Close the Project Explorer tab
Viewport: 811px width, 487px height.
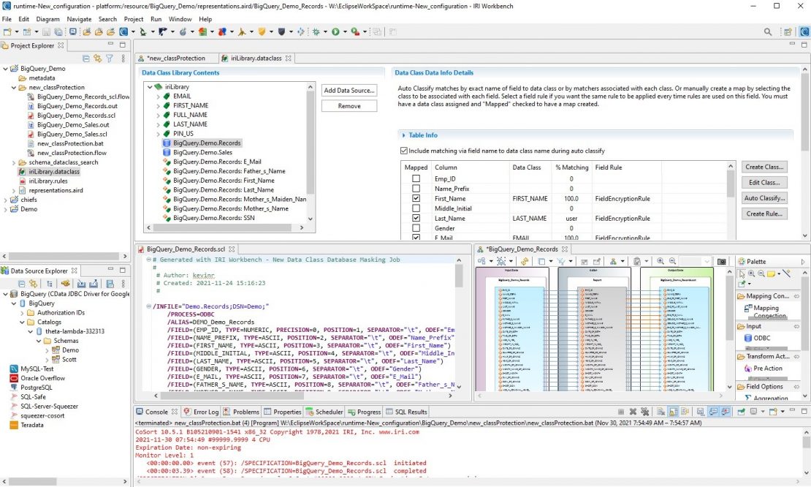(61, 45)
